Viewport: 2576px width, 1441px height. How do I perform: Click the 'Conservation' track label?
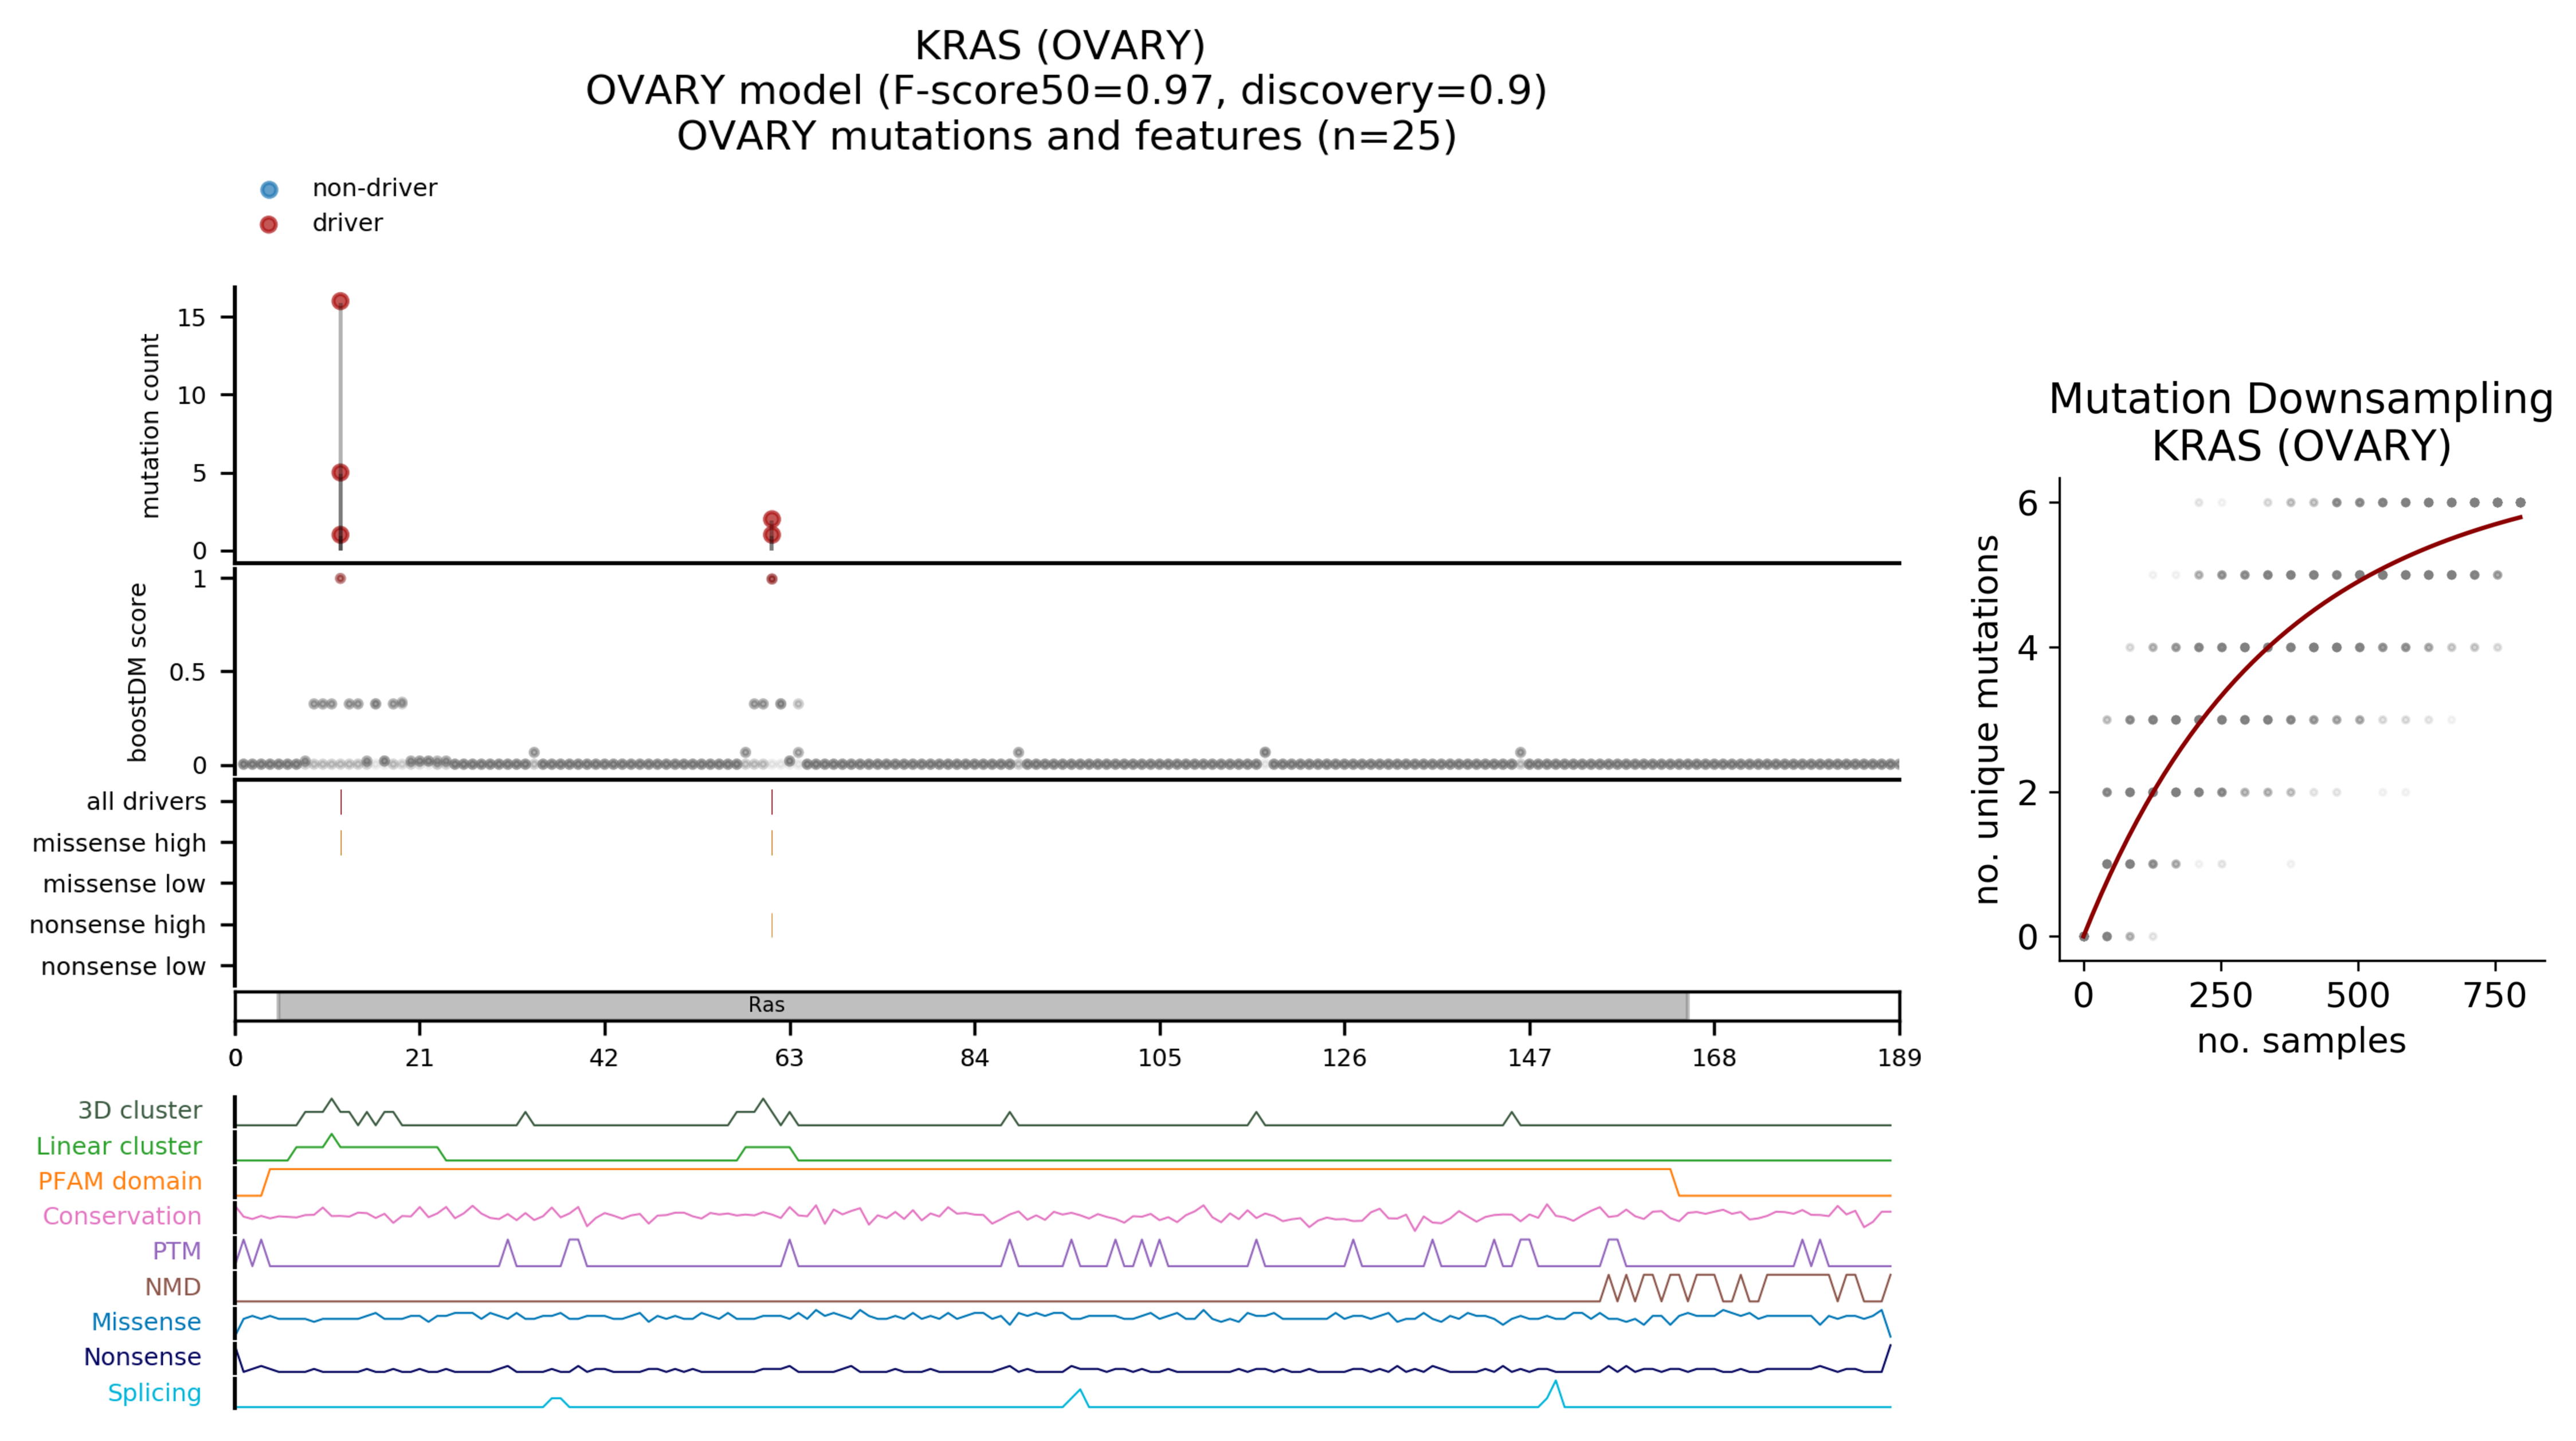coord(122,1216)
